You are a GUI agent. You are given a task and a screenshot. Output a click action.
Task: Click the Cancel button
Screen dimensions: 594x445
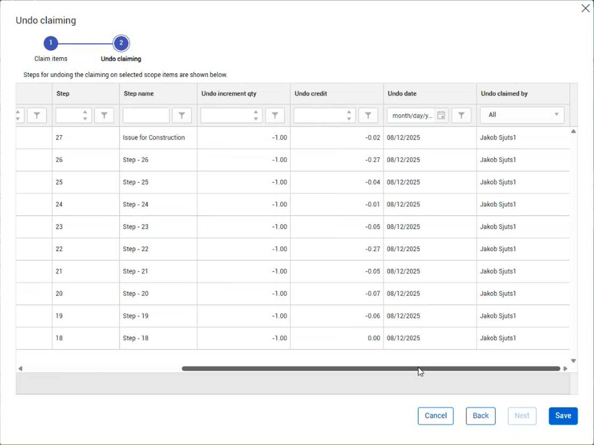pos(435,416)
